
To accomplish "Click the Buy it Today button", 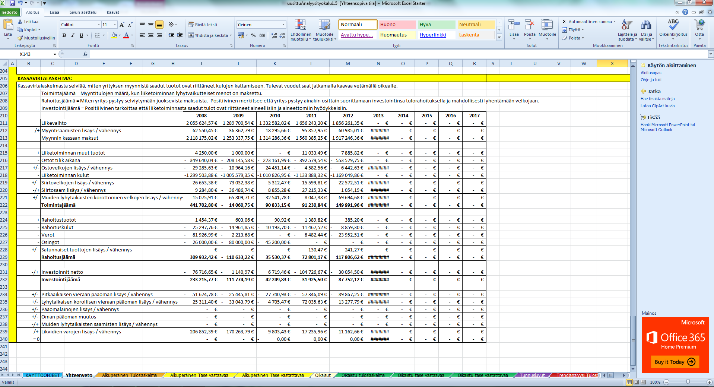I will [675, 362].
